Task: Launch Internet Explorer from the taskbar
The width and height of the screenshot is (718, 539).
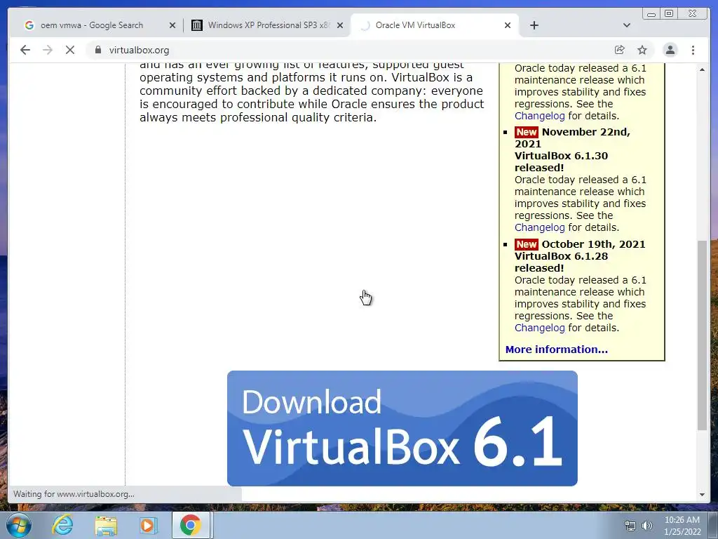Action: (62, 525)
